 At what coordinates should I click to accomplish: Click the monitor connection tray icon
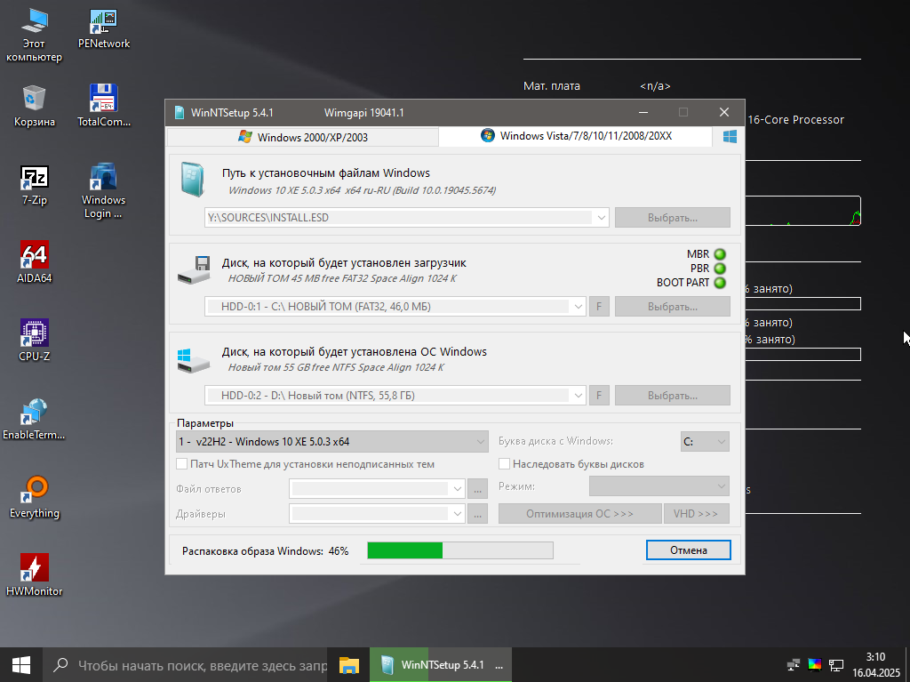836,664
